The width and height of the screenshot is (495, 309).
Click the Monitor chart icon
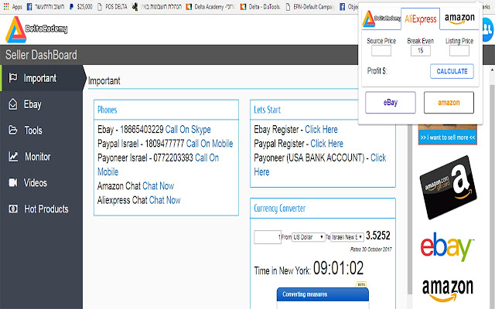click(x=13, y=156)
